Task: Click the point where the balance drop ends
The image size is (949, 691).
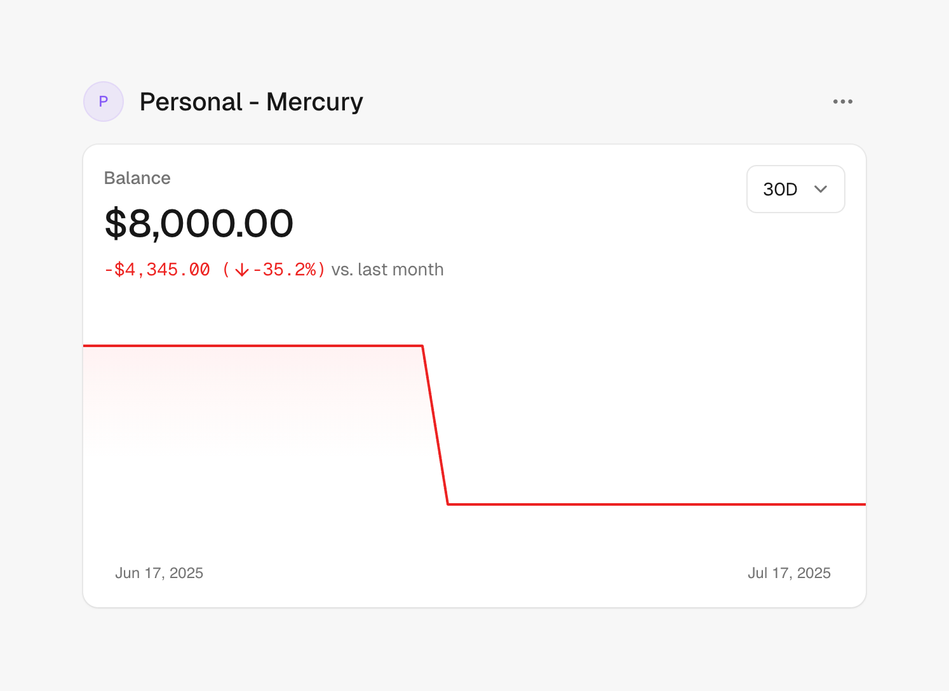Action: pos(448,504)
